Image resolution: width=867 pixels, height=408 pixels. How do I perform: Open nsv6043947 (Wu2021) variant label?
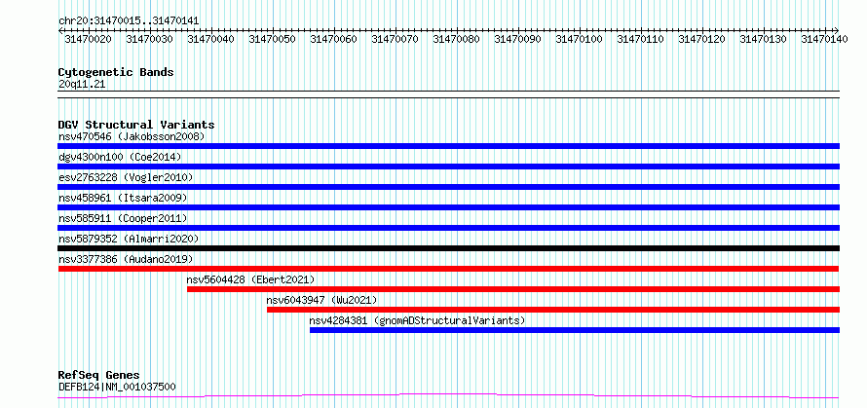321,300
